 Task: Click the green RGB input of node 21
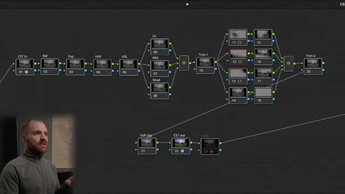point(136,143)
